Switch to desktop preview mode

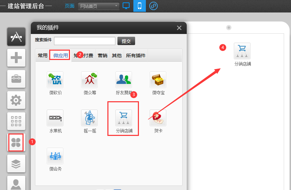click(x=126, y=6)
